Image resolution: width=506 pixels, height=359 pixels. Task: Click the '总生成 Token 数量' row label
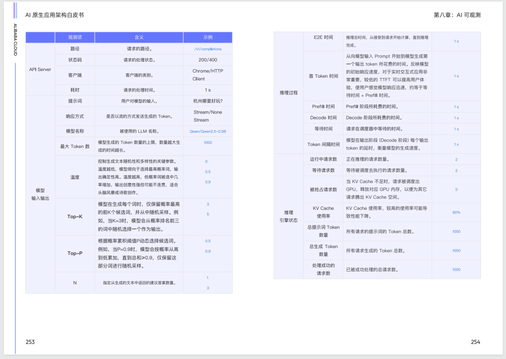tap(323, 250)
